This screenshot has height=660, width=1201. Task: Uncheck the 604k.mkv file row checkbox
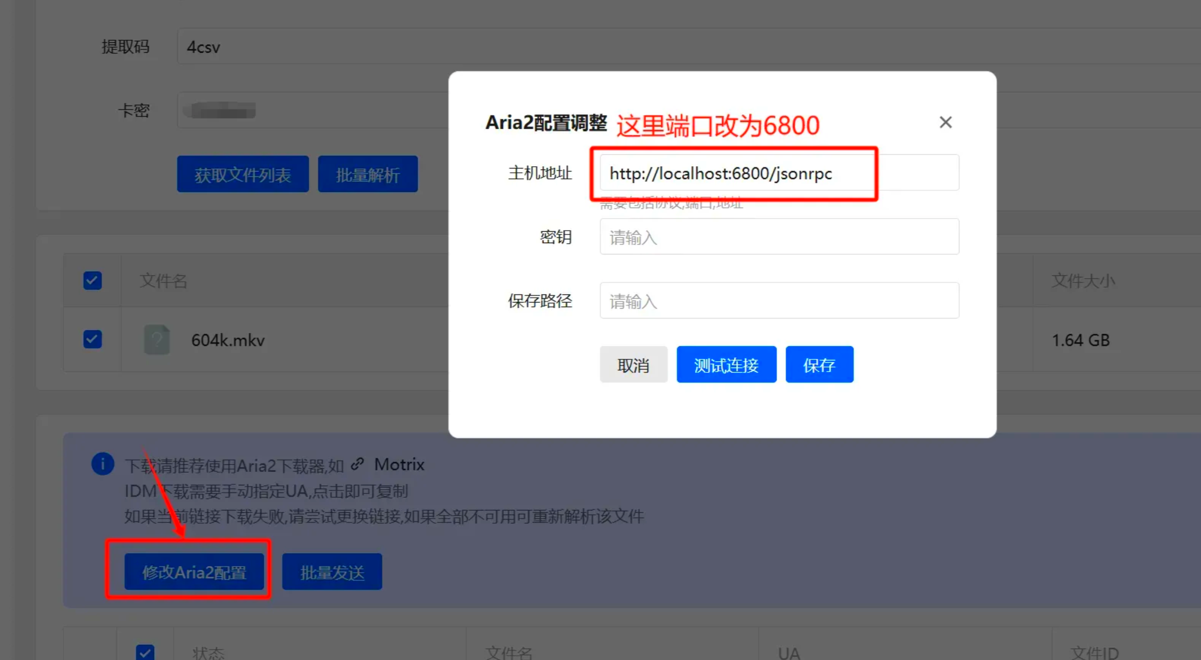pos(92,339)
